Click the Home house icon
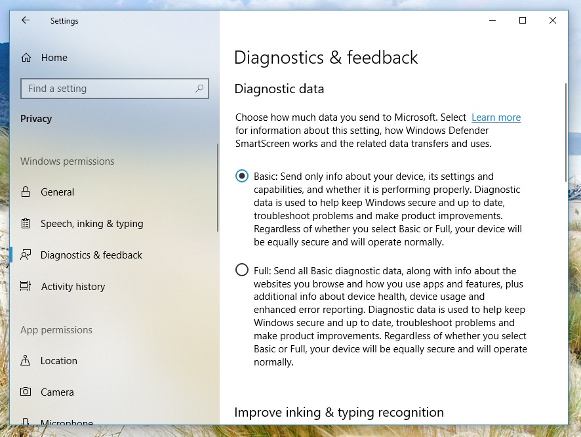Screen dimensions: 581x437 26,58
